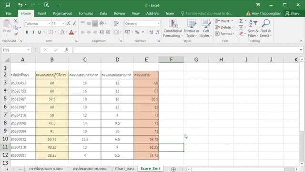Select all cells with the corner triangle
Viewport: 305px width, 172px height.
pos(7,59)
